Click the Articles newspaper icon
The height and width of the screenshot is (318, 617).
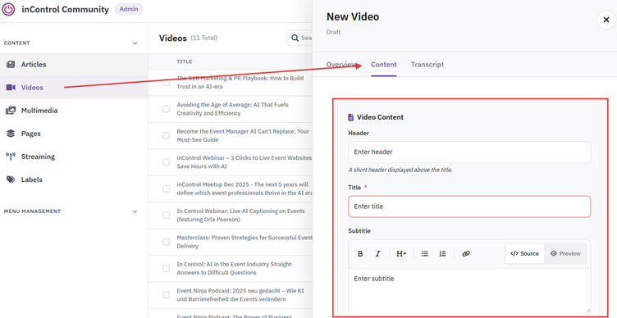(x=11, y=65)
